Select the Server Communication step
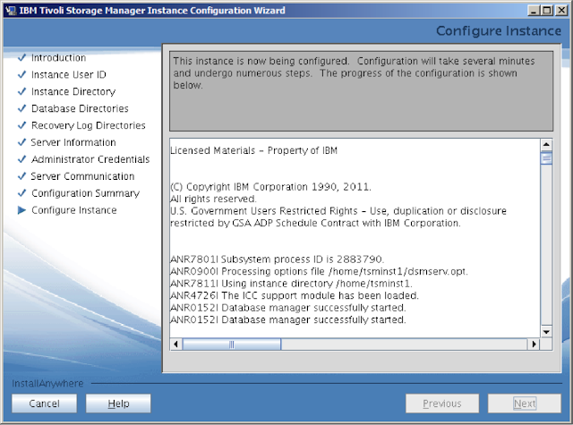The width and height of the screenshot is (573, 425). point(82,176)
